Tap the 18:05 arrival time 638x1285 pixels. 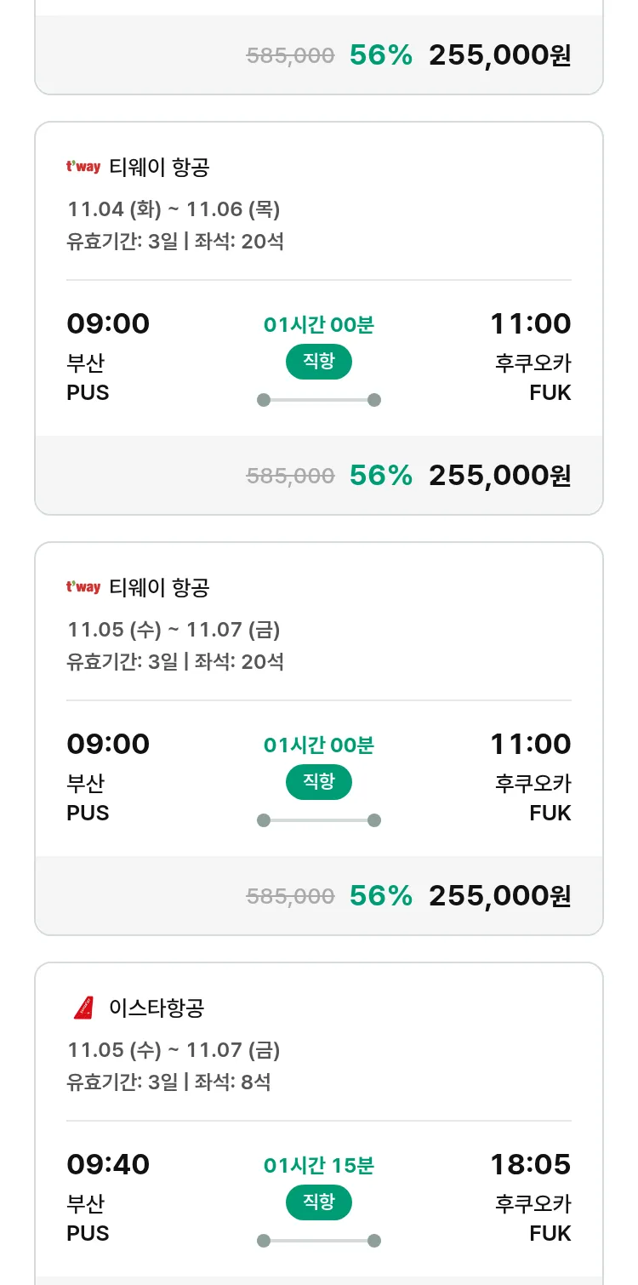[530, 1164]
